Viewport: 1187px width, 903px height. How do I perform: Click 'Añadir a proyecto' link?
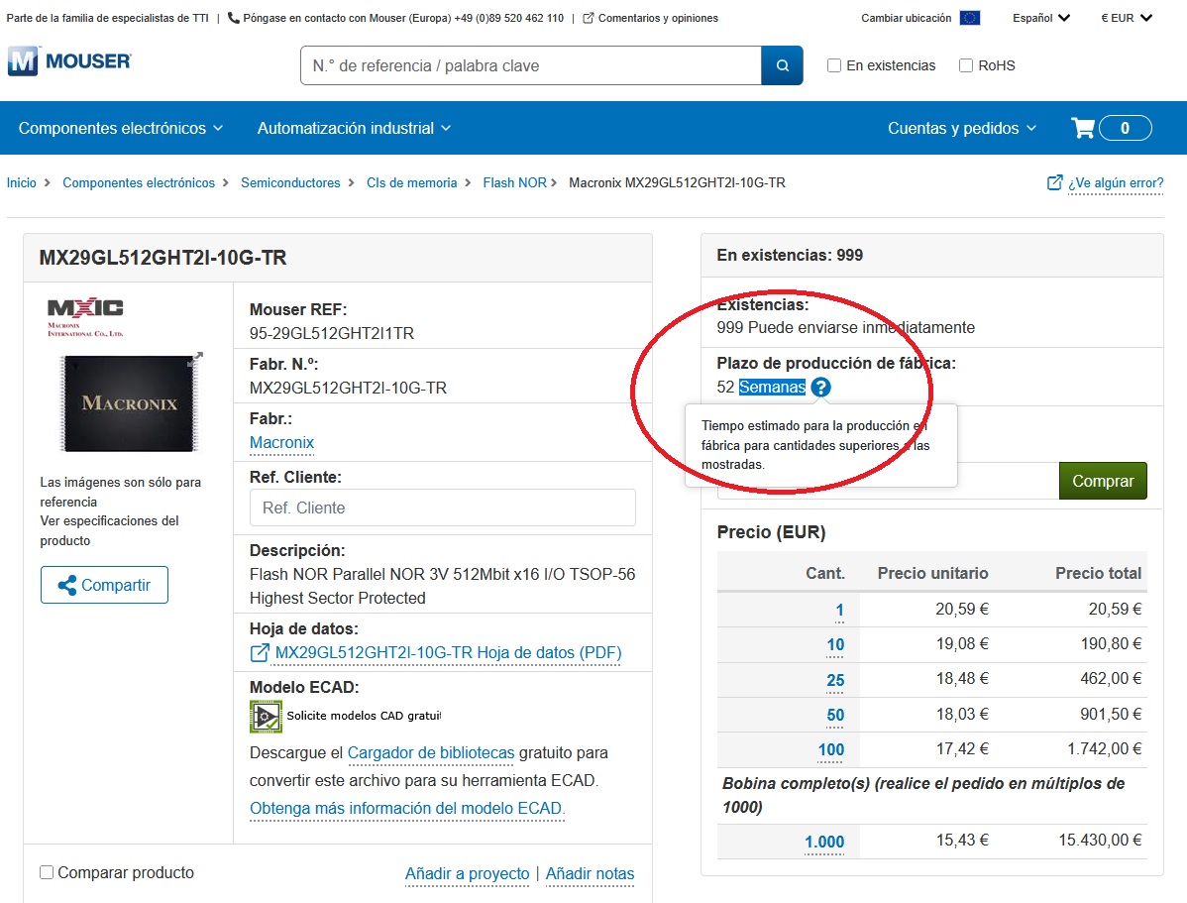(467, 873)
